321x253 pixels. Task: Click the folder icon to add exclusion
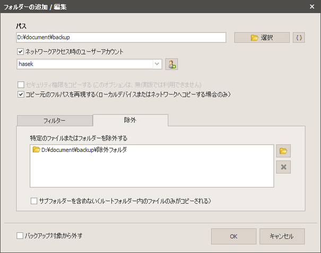[283, 151]
